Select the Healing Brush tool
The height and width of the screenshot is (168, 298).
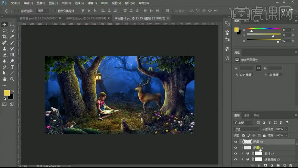(x=4, y=43)
